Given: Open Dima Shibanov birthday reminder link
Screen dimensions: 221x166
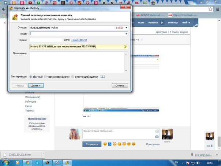Looking at the screenshot, I should 39,128.
